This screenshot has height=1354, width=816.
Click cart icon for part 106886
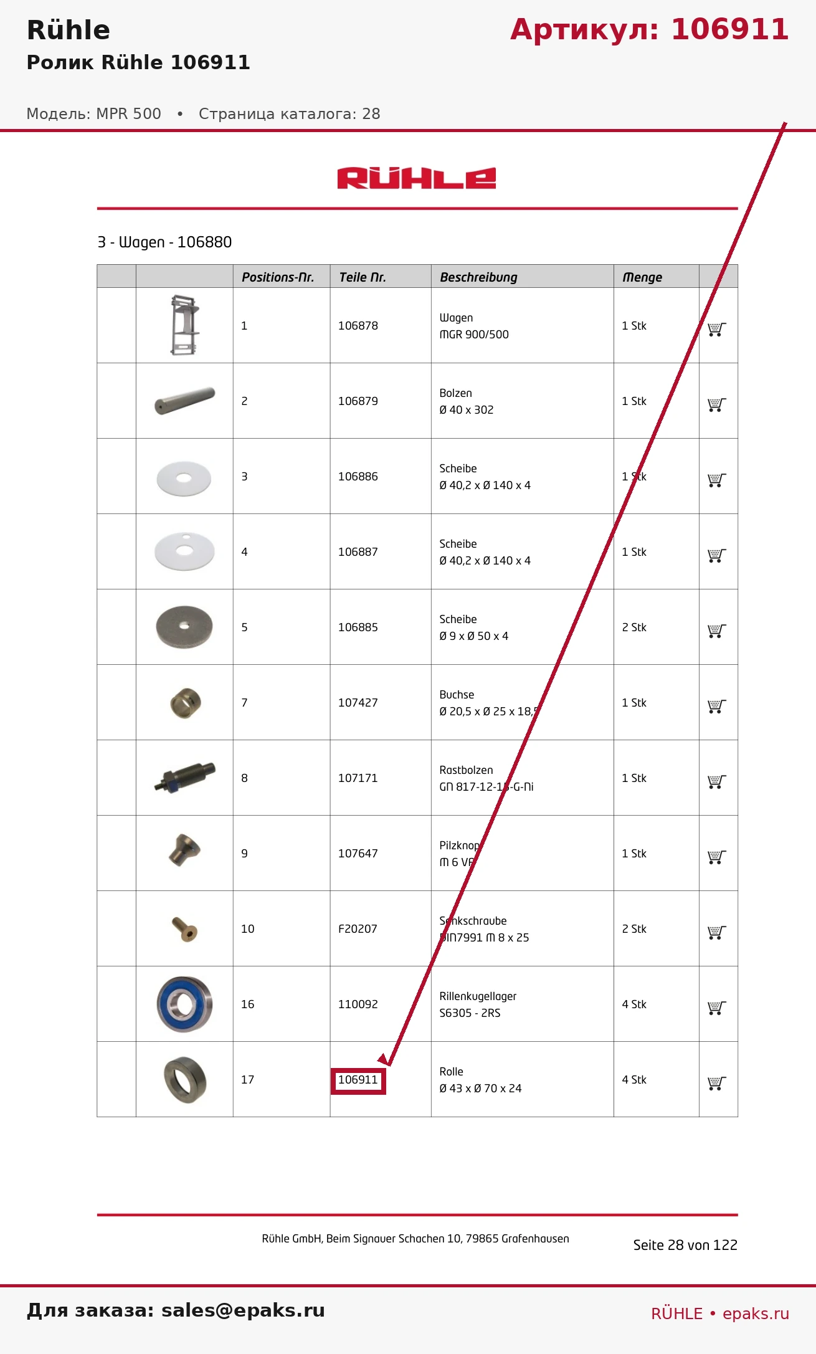pyautogui.click(x=717, y=480)
